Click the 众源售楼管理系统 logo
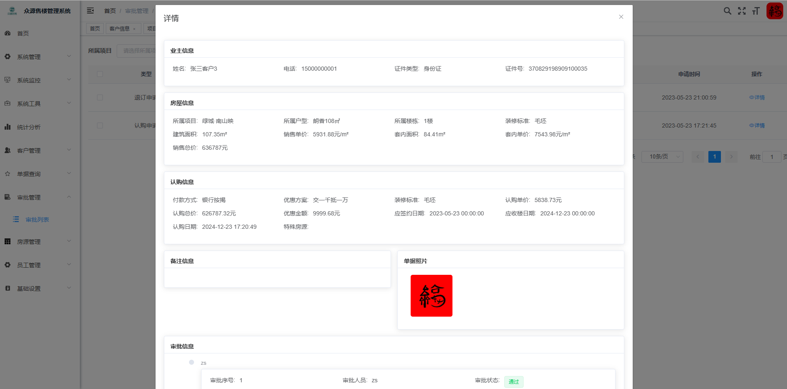The image size is (787, 389). [x=12, y=11]
